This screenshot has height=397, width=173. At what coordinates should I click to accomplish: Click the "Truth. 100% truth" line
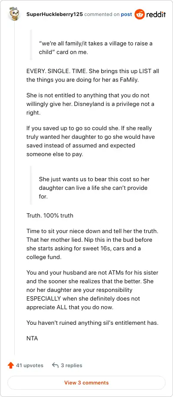(x=50, y=215)
